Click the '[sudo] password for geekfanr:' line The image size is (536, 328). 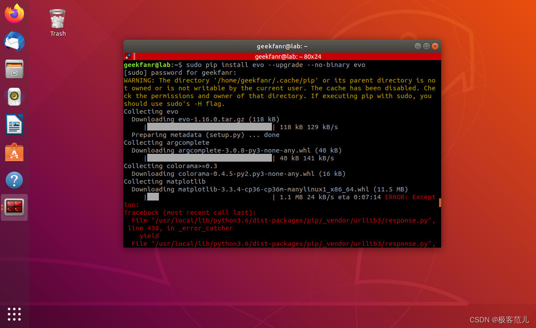180,73
